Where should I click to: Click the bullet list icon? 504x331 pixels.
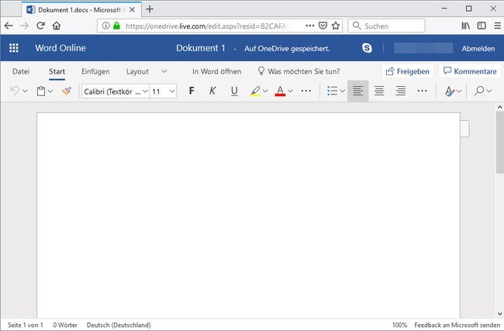pos(332,91)
